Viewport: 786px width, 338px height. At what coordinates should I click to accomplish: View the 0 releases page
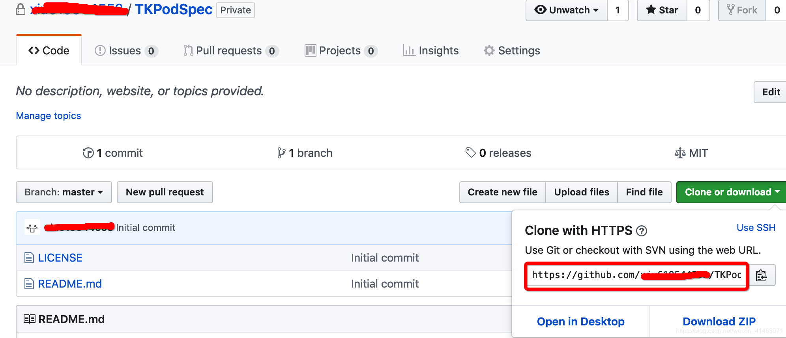tap(498, 153)
